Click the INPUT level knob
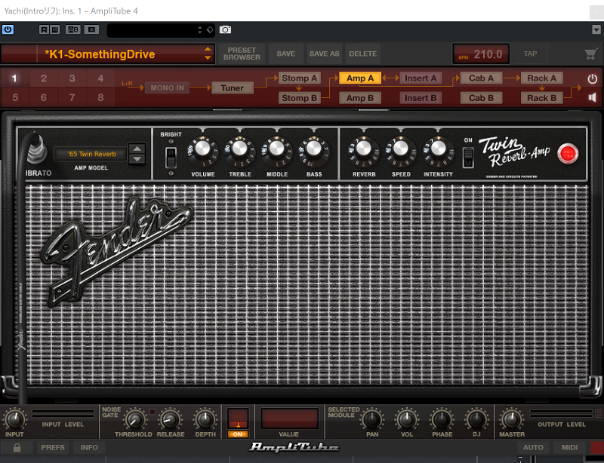Viewport: 604px width, 463px height. pos(14,420)
